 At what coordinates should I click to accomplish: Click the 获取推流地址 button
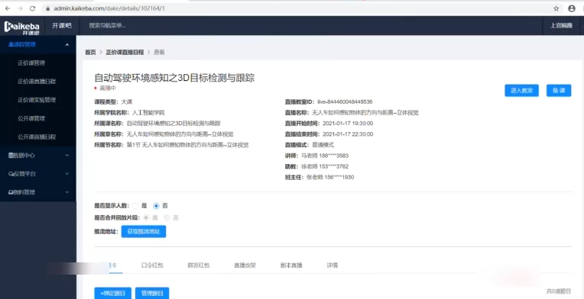[144, 231]
